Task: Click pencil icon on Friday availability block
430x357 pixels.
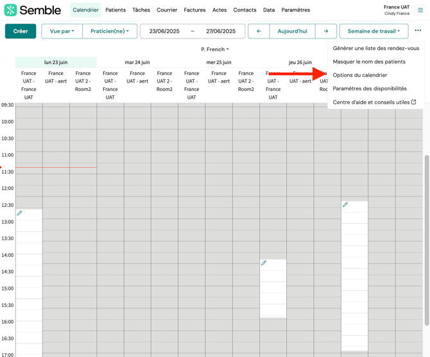Action: (x=345, y=205)
